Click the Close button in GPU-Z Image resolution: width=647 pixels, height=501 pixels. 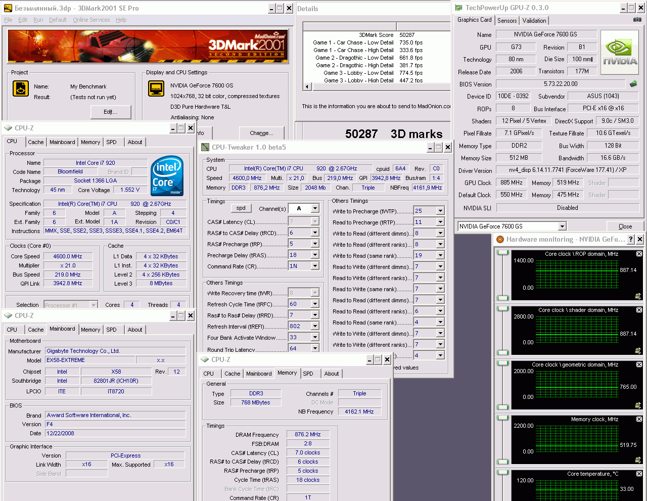(625, 226)
